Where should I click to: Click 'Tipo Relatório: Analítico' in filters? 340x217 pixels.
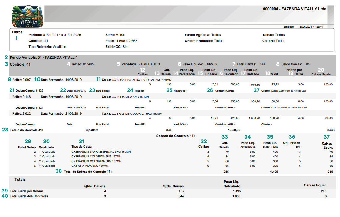tap(47, 47)
